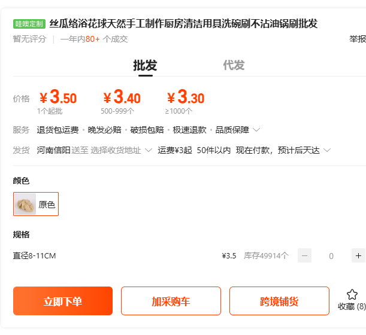Click the 品质保障 service link
Image resolution: width=366 pixels, height=335 pixels.
coord(232,130)
